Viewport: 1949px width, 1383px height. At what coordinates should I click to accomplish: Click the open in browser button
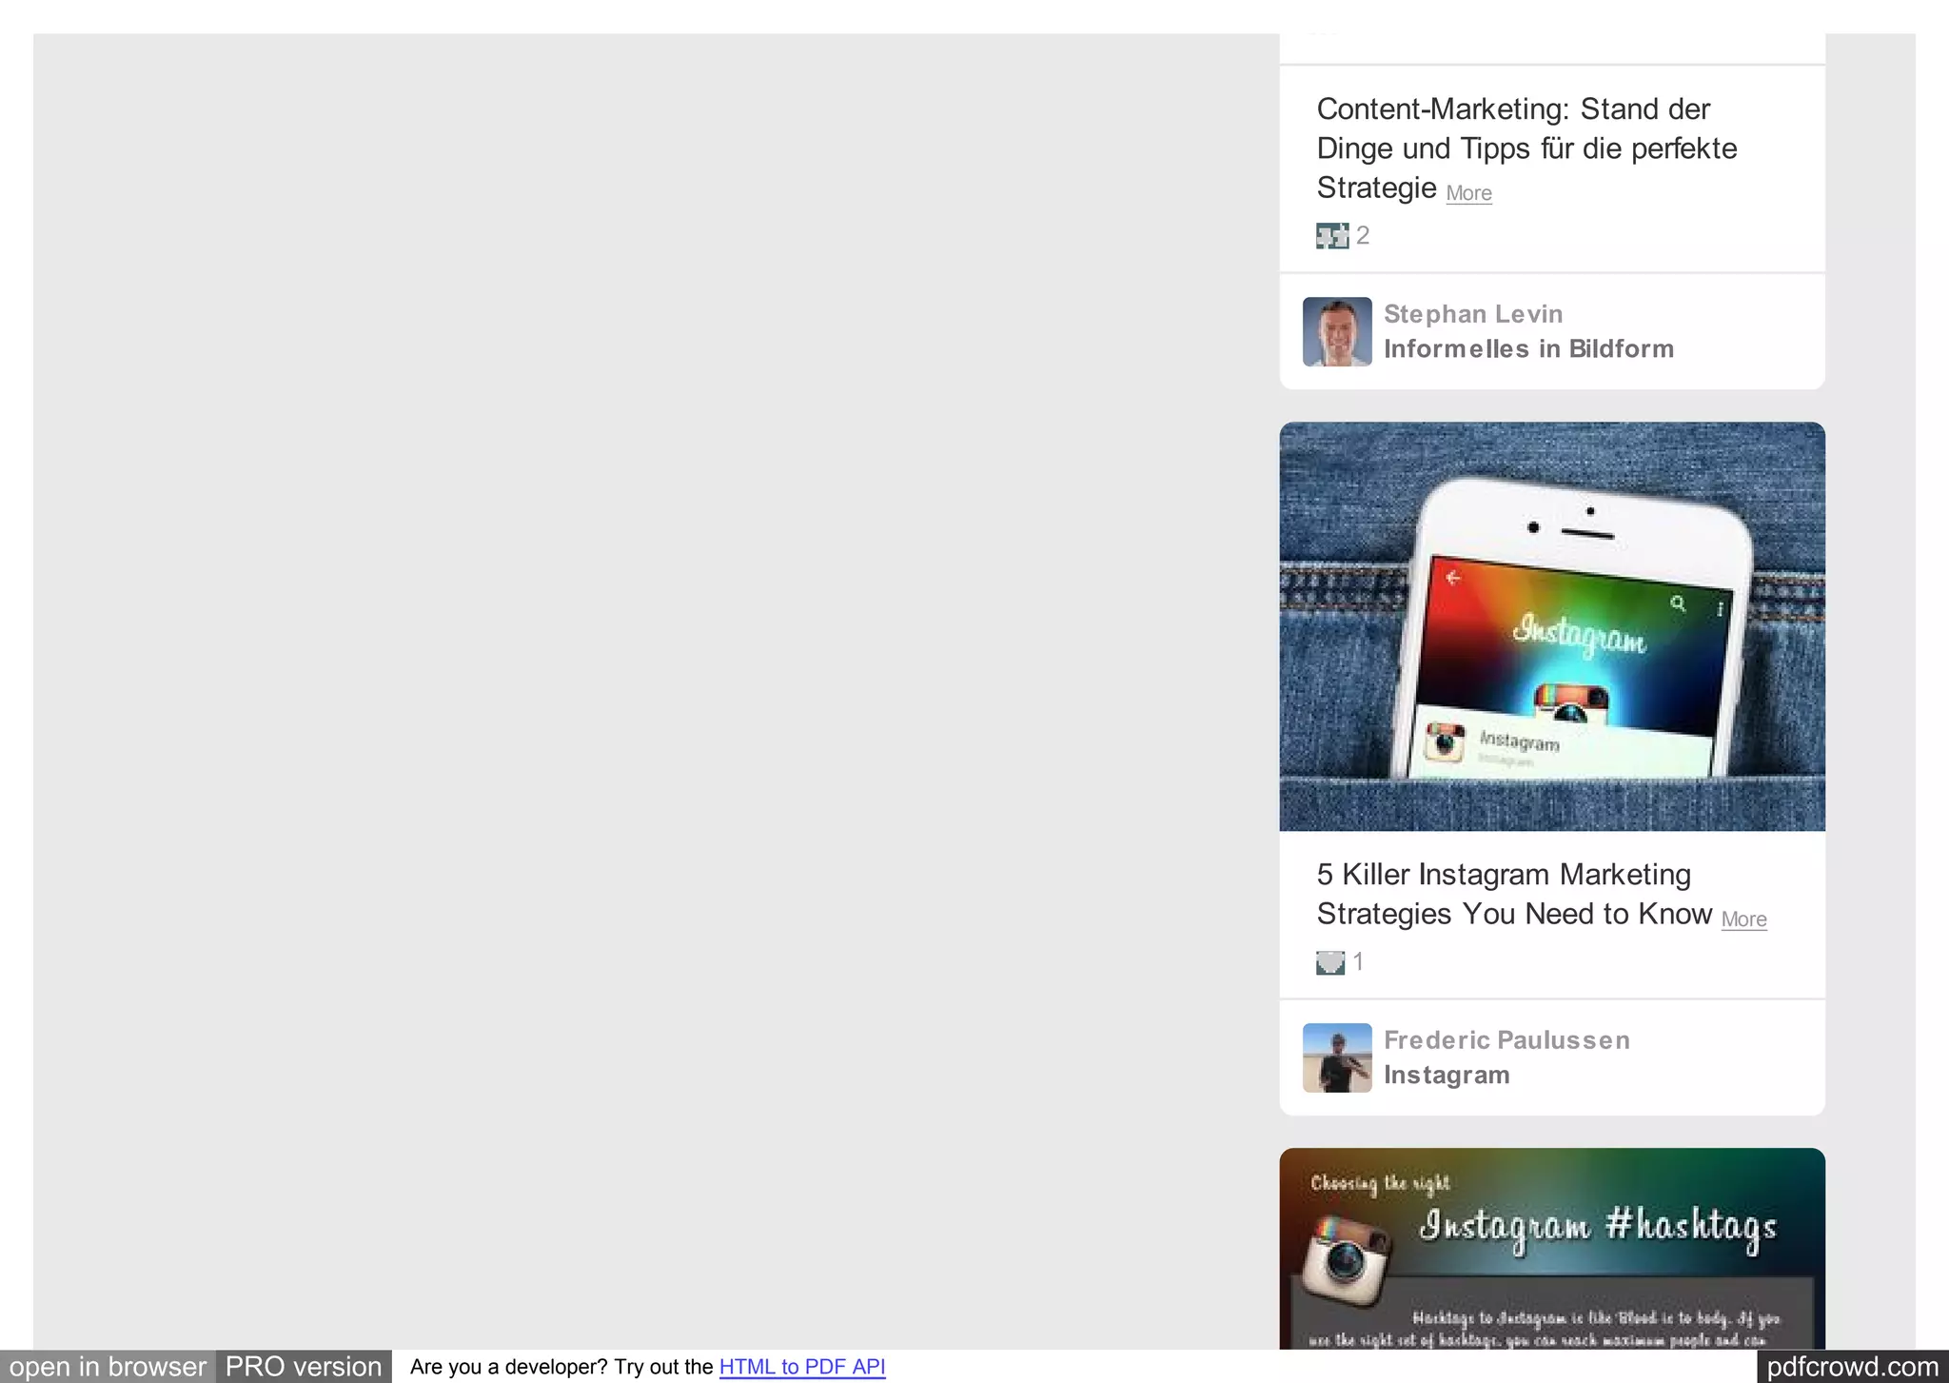pos(108,1367)
